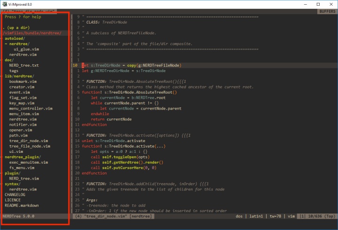The width and height of the screenshot is (338, 230).
Task: Open NERD_tree.txt documentation file
Action: coord(24,65)
